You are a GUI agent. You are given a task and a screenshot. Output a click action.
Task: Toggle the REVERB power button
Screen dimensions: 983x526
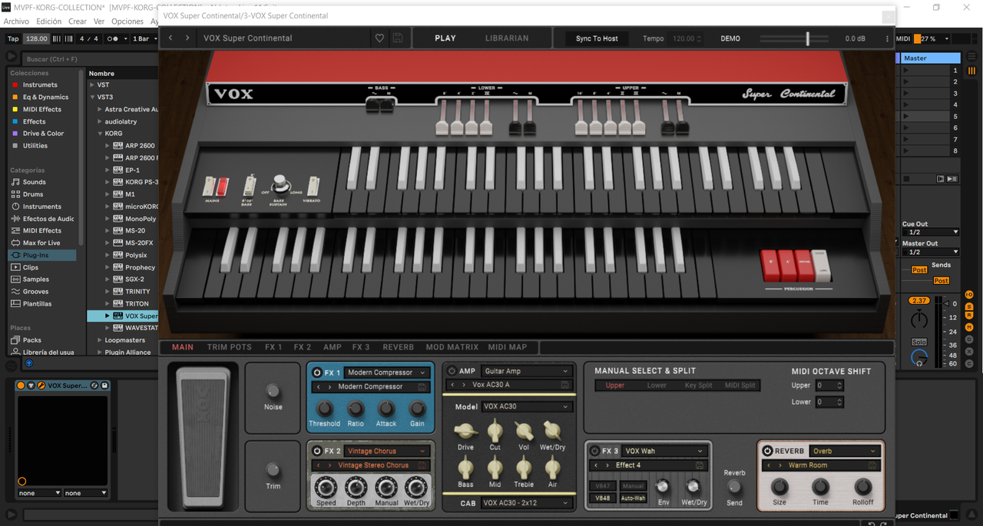point(767,452)
